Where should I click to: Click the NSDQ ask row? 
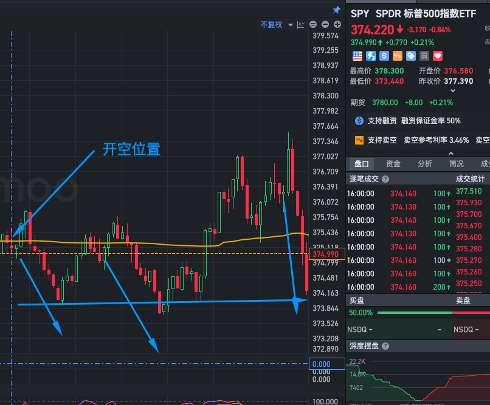pos(471,330)
